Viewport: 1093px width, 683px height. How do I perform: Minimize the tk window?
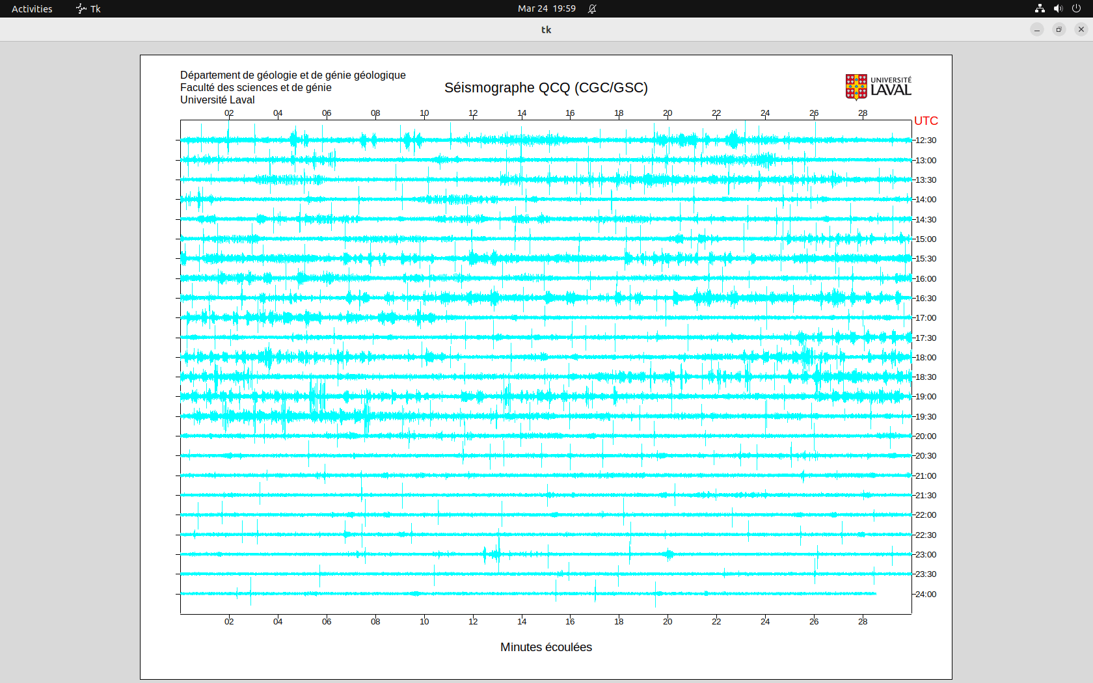pos(1037,29)
